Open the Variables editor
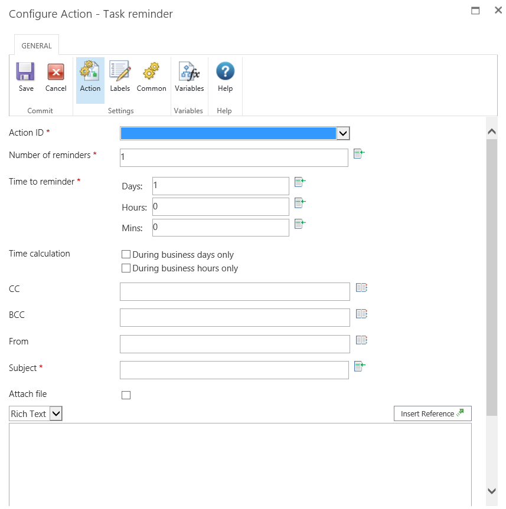 coord(189,73)
